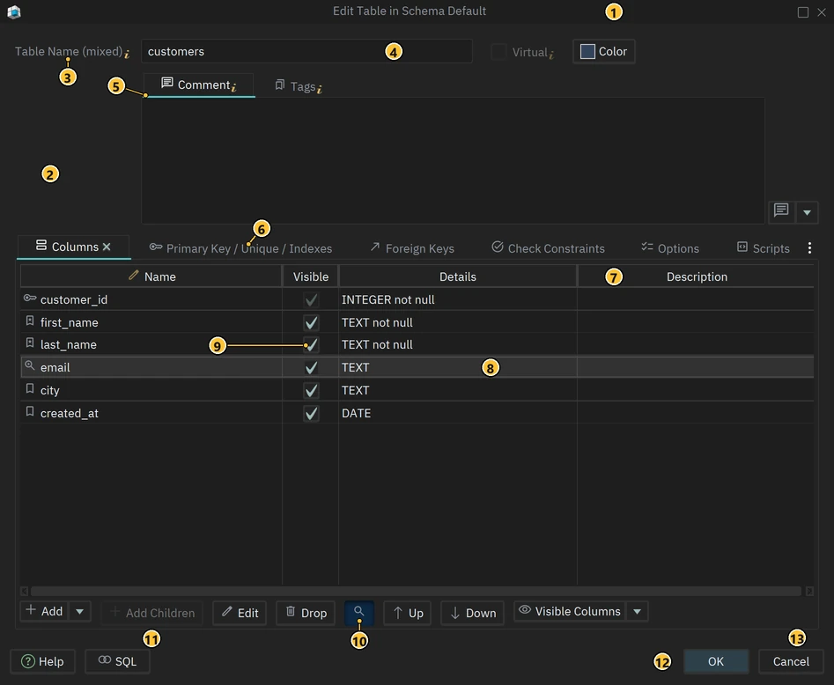Click the Description column header
Image resolution: width=834 pixels, height=685 pixels.
697,276
